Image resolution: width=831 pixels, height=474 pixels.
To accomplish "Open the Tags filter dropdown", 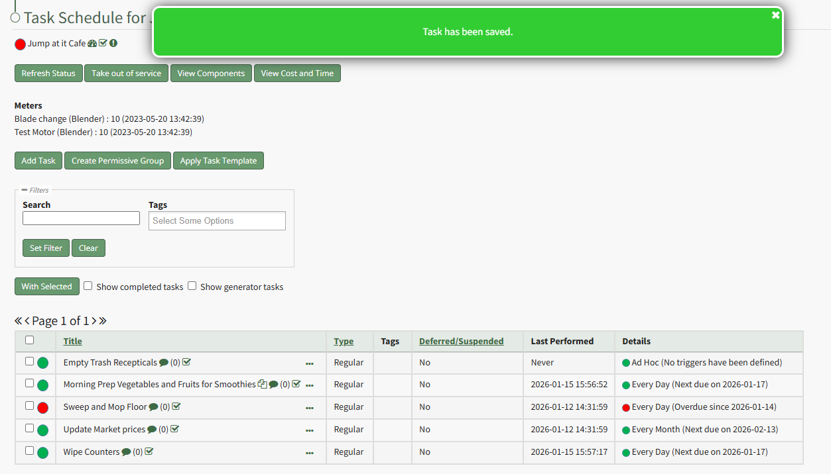I will 217,221.
